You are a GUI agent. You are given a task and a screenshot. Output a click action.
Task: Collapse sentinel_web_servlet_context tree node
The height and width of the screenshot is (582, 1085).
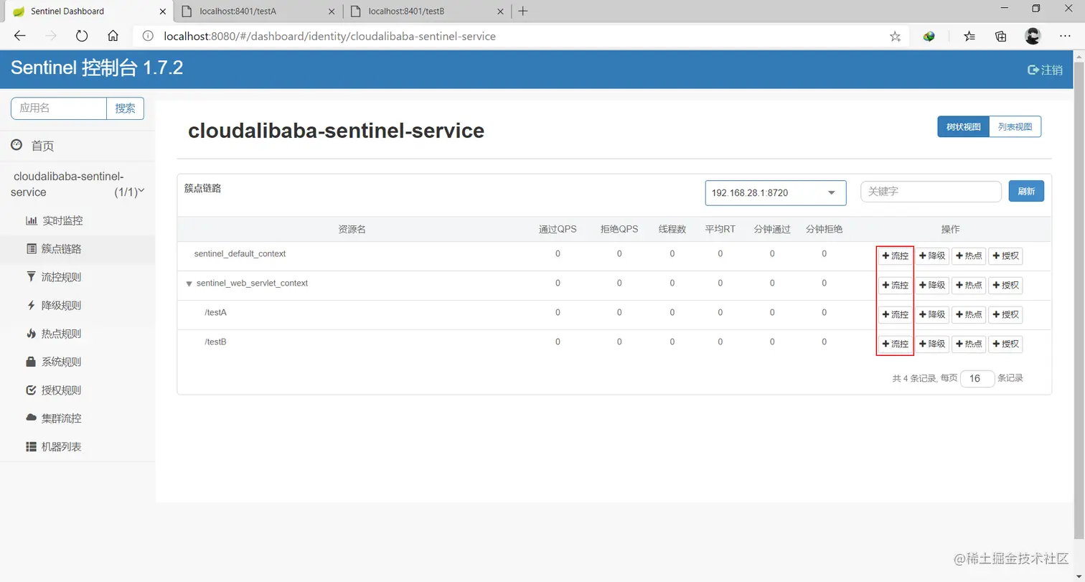pyautogui.click(x=189, y=283)
